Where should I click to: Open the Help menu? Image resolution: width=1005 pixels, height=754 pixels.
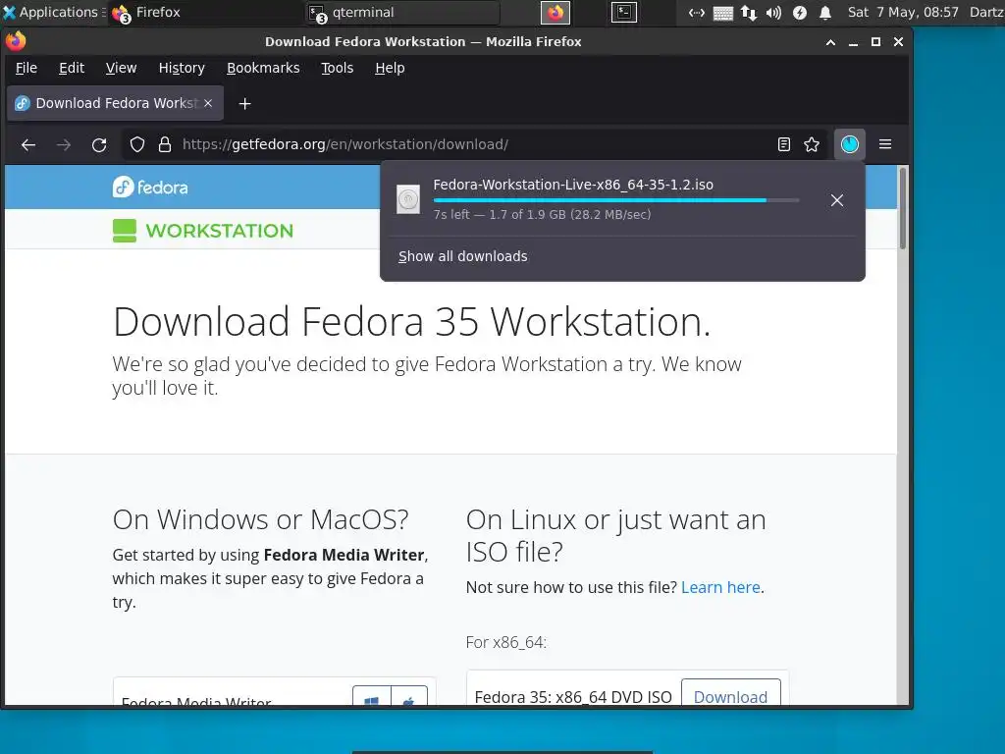390,68
